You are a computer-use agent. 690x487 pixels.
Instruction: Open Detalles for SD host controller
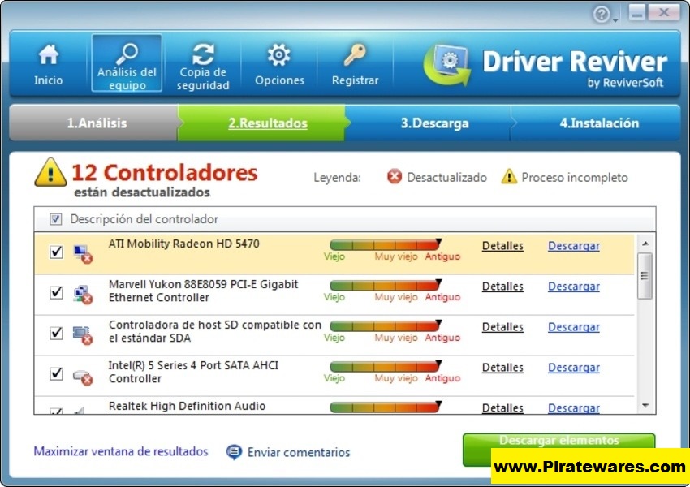click(x=502, y=327)
